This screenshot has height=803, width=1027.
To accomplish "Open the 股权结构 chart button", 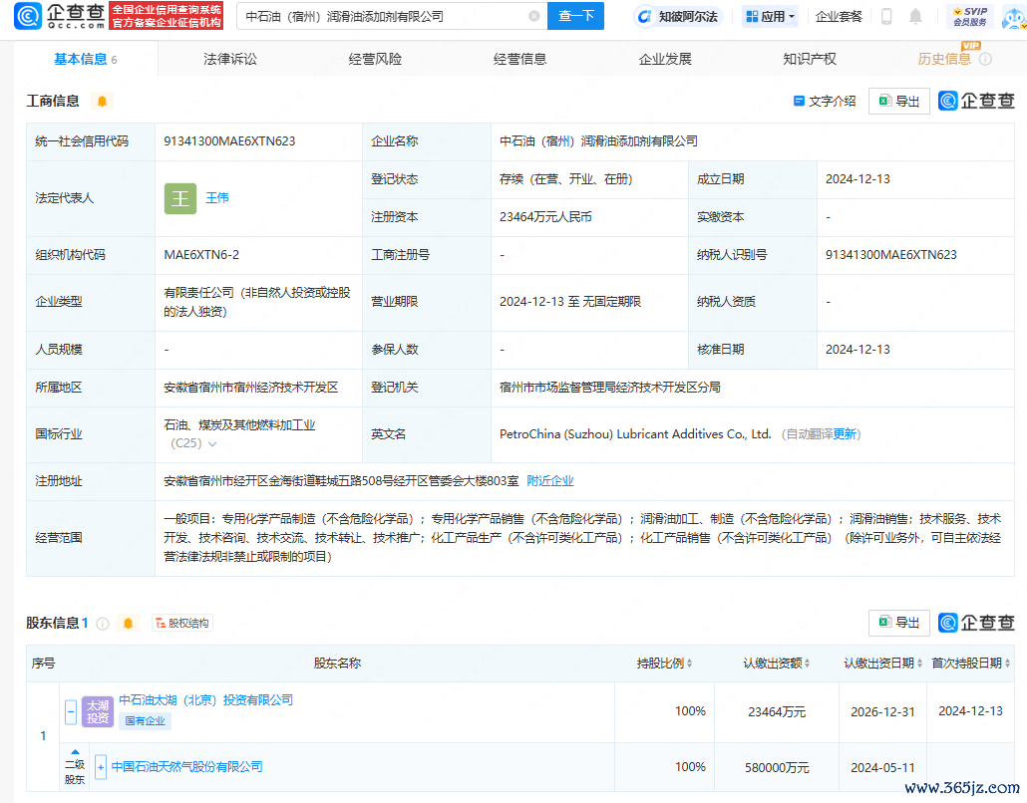I will point(182,623).
